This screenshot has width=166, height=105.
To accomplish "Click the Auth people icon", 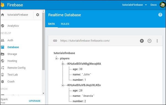I will coord(2,40).
